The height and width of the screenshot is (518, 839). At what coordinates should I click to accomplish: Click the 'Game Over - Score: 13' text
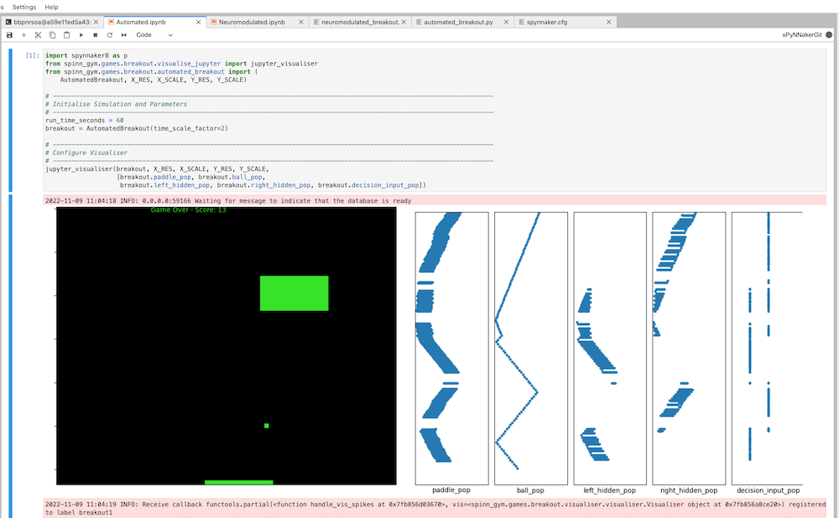point(188,210)
